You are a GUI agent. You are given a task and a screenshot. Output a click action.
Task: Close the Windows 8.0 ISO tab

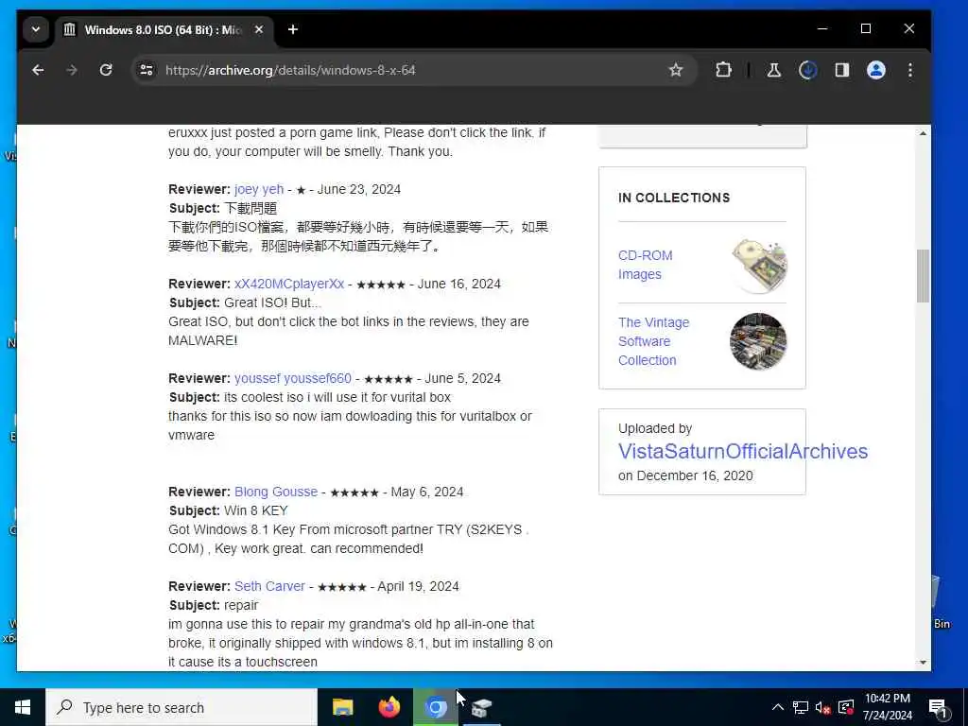tap(259, 29)
